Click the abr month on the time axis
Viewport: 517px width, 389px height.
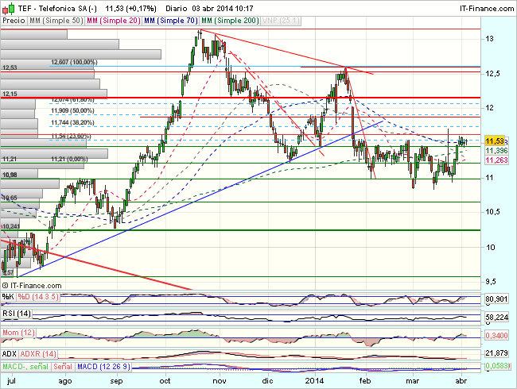[461, 381]
